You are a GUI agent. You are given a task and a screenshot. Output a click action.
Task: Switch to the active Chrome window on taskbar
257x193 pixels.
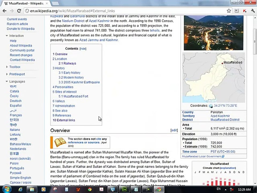tap(159, 190)
